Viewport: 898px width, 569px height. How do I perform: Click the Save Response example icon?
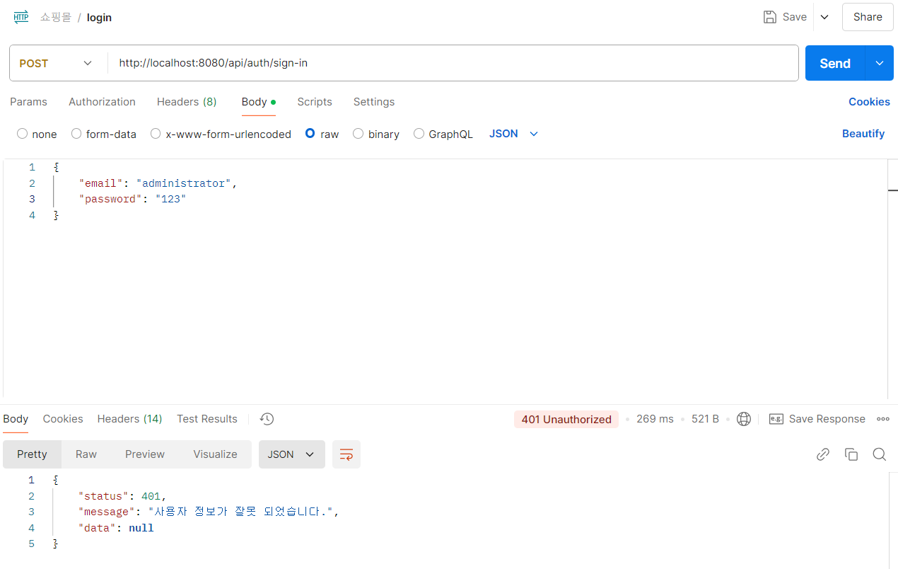click(776, 419)
